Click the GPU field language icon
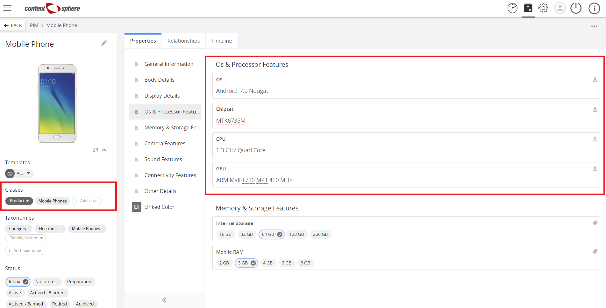Image resolution: width=606 pixels, height=308 pixels. (x=595, y=169)
